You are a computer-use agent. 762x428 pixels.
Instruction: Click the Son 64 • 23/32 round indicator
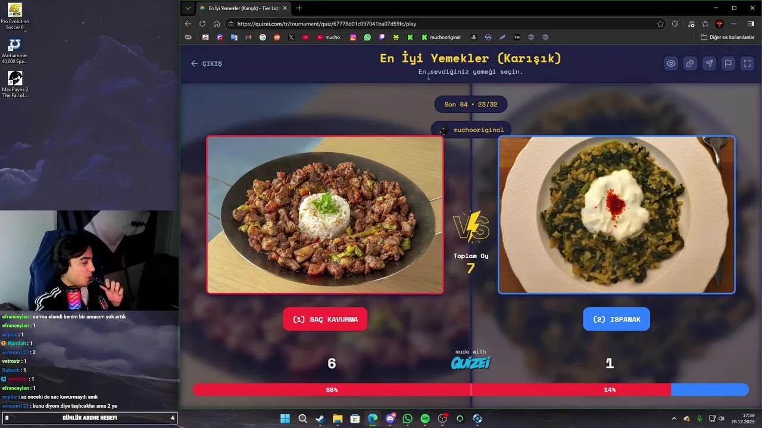point(471,104)
